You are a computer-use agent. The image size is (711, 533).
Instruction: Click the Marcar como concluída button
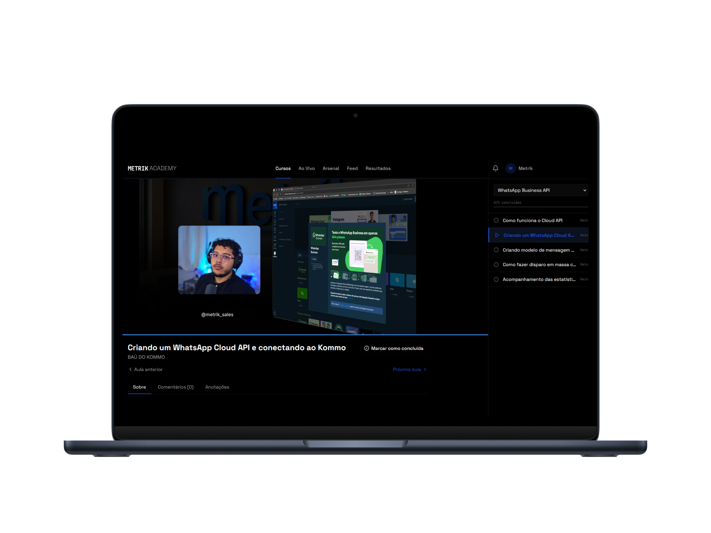397,348
